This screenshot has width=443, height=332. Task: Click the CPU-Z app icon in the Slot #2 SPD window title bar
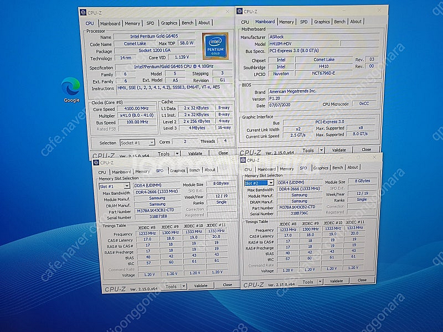243,160
